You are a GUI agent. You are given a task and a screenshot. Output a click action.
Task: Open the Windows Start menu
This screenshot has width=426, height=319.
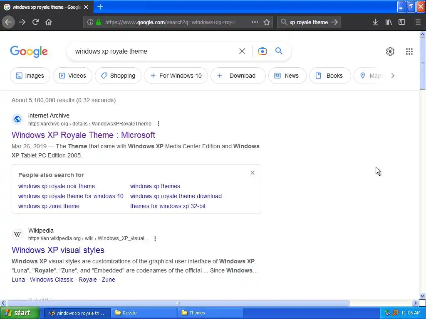pos(19,313)
